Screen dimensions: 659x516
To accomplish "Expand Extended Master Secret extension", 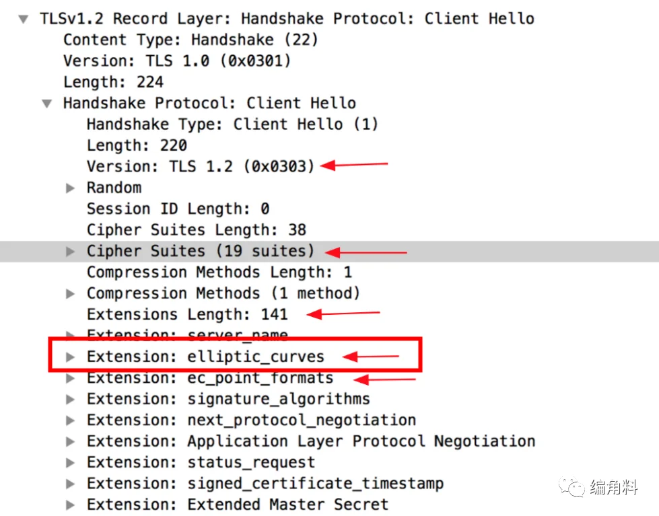I will click(70, 505).
